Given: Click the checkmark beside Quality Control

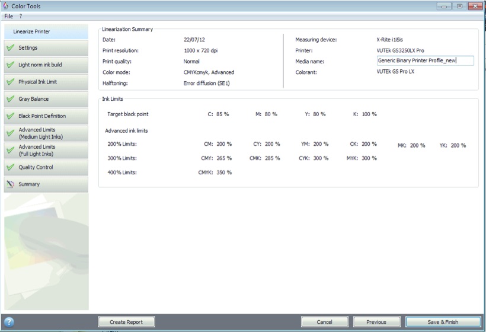Looking at the screenshot, I should [x=11, y=167].
